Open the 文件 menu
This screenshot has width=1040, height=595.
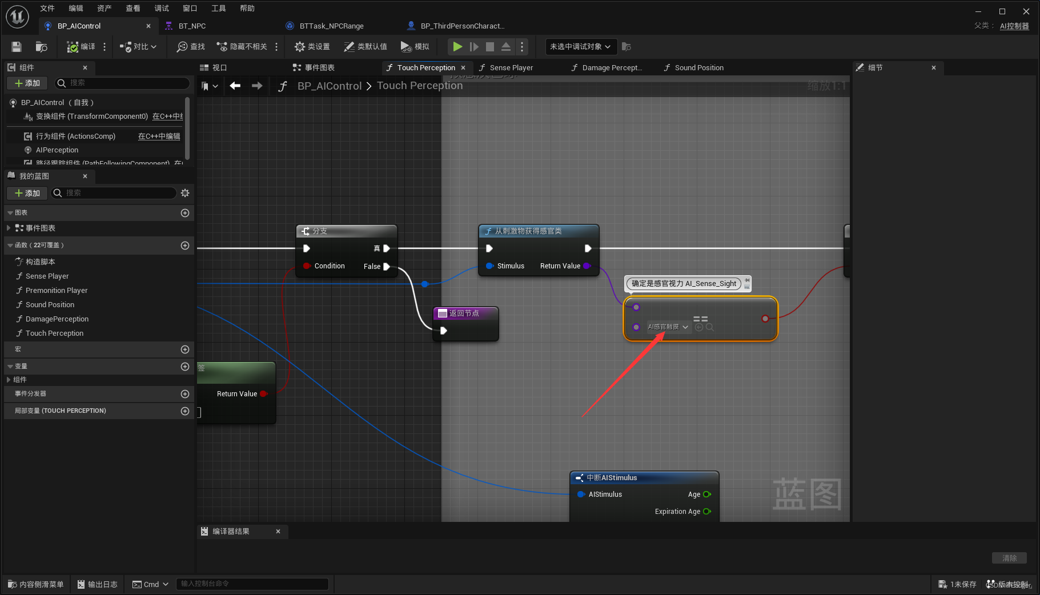[x=47, y=8]
